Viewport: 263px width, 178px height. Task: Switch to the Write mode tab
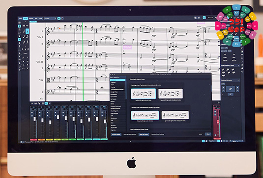pyautogui.click(x=26, y=19)
